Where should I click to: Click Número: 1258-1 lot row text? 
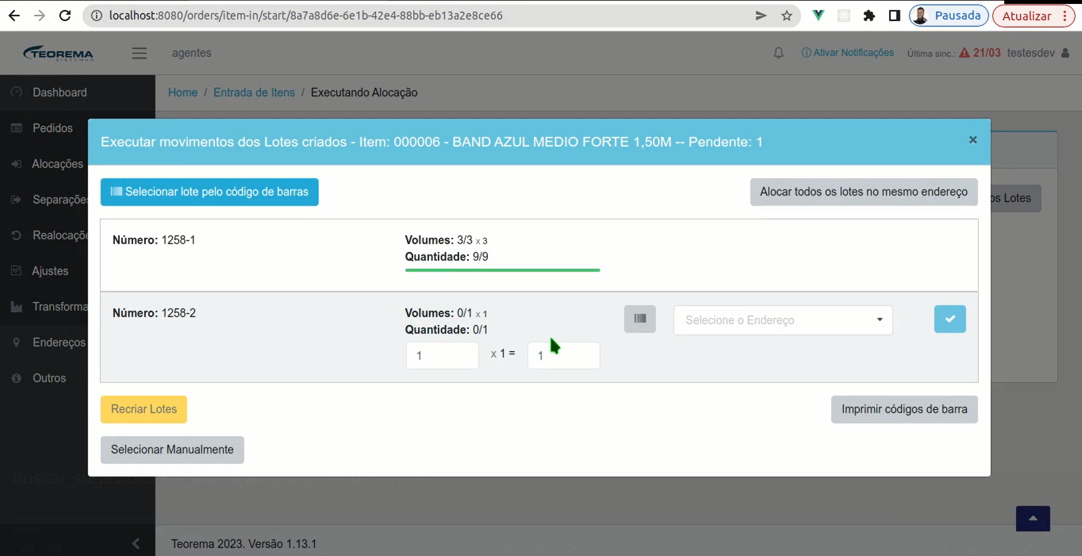point(154,240)
